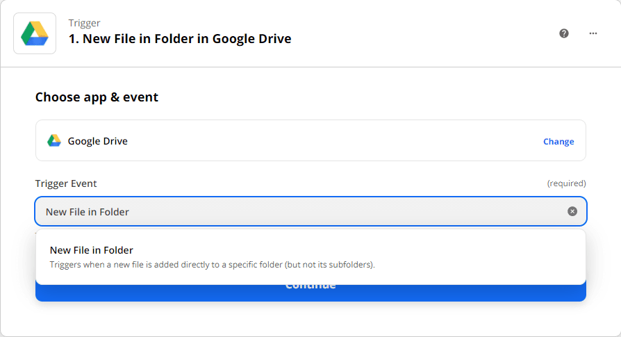Viewport: 621px width, 337px height.
Task: Click the small Google Drive icon in app row
Action: 54,141
